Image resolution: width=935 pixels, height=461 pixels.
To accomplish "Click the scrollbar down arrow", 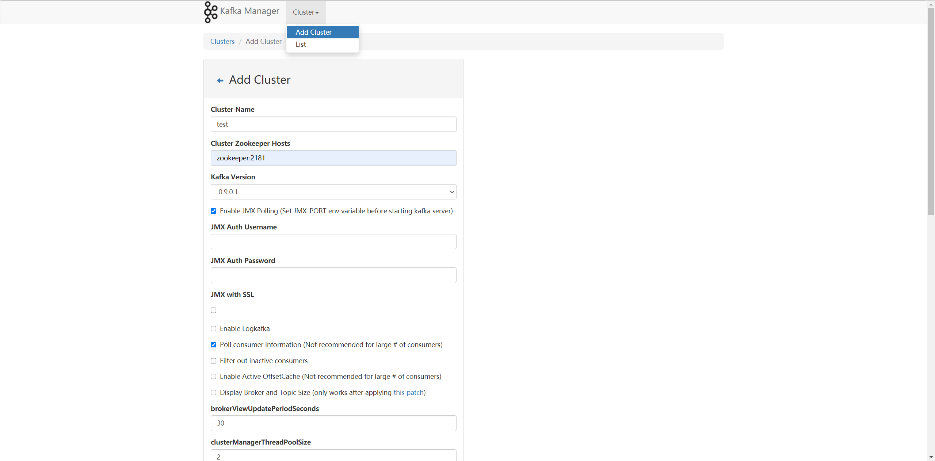I will (931, 457).
